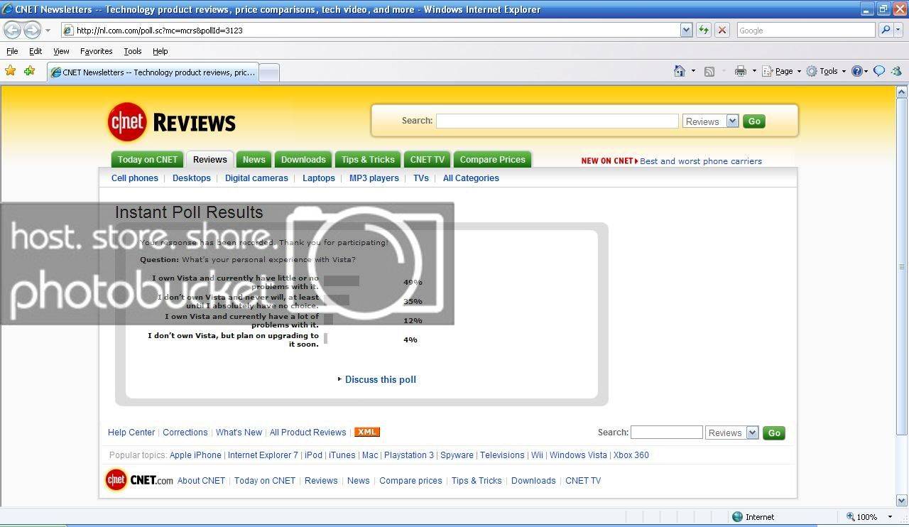909x527 pixels.
Task: Open the Compare Prices tab
Action: 492,159
